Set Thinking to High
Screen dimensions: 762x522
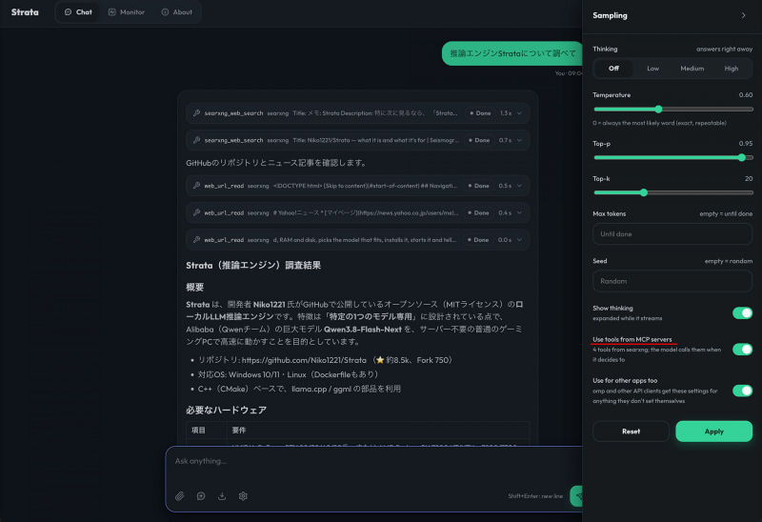732,69
